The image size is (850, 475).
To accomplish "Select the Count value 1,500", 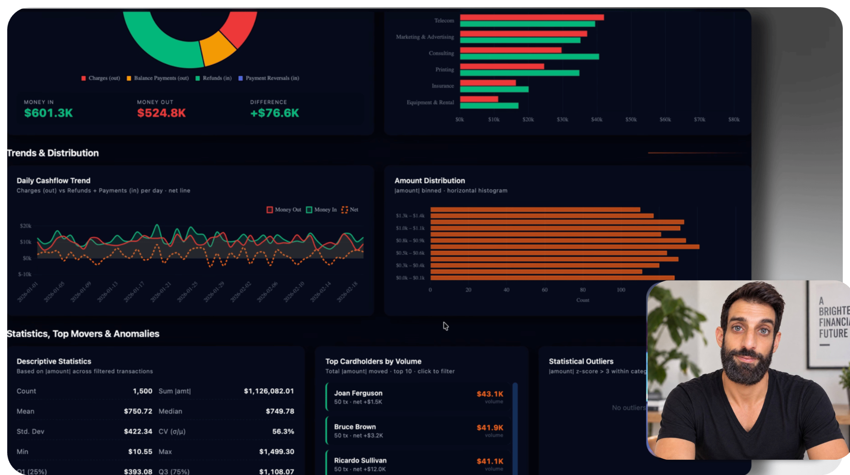I will tap(142, 391).
